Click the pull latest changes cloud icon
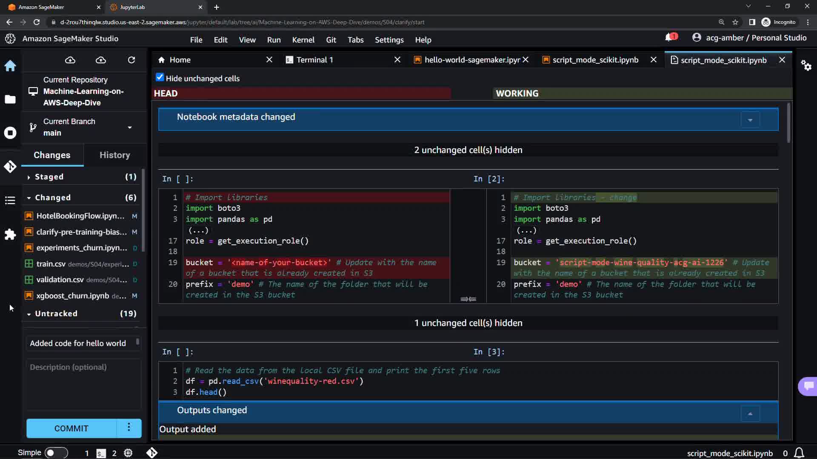817x459 pixels. 70,60
